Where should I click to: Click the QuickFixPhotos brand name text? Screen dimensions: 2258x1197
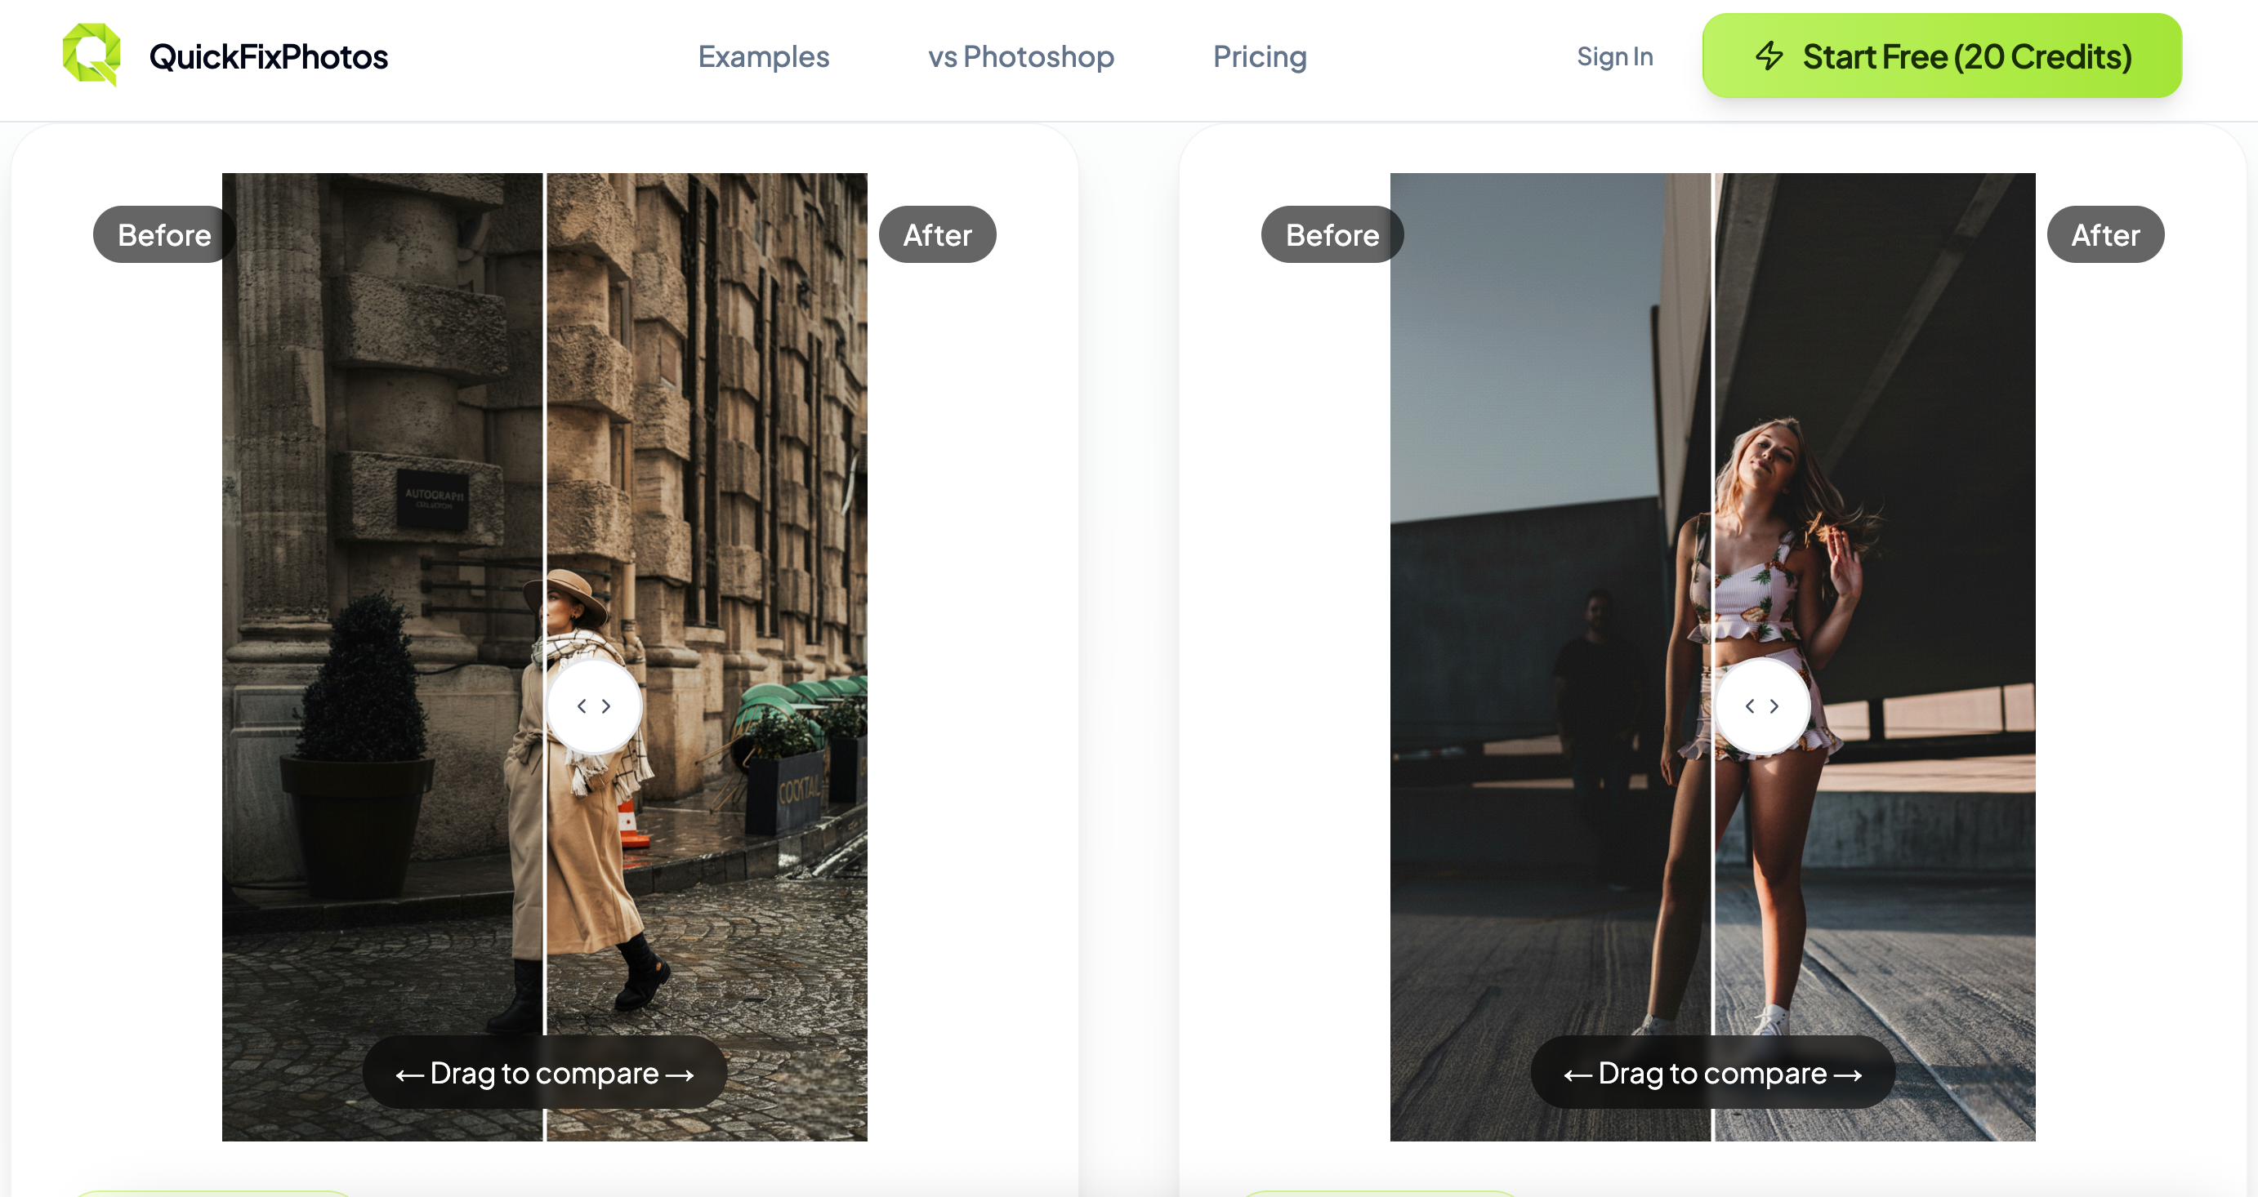click(x=268, y=57)
